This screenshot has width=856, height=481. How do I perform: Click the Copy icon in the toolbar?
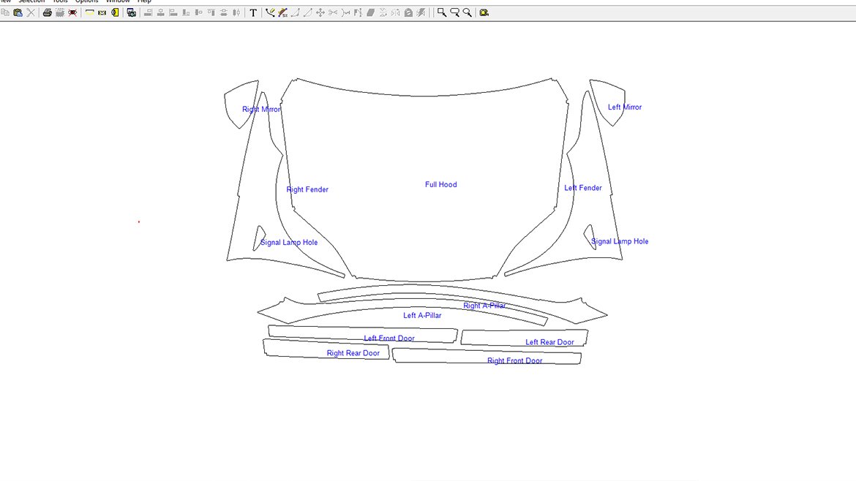pyautogui.click(x=5, y=12)
